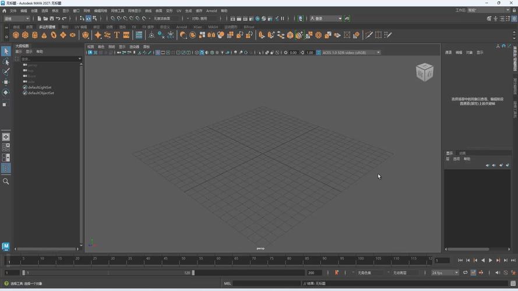Open the Script Editor icon
This screenshot has height=291, width=518.
pyautogui.click(x=513, y=283)
